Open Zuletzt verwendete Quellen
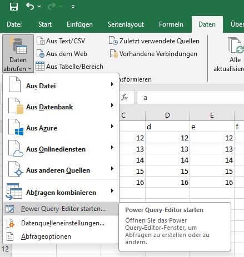244x257 pixels. pos(160,41)
